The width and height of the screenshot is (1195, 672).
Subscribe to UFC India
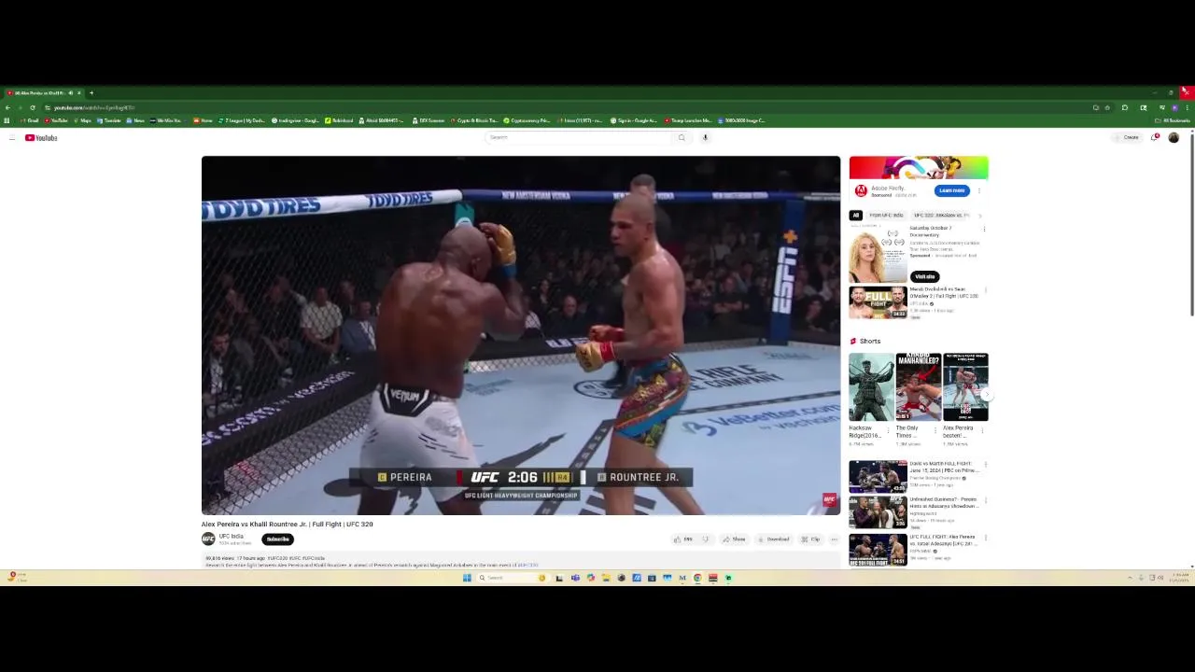[x=278, y=539]
